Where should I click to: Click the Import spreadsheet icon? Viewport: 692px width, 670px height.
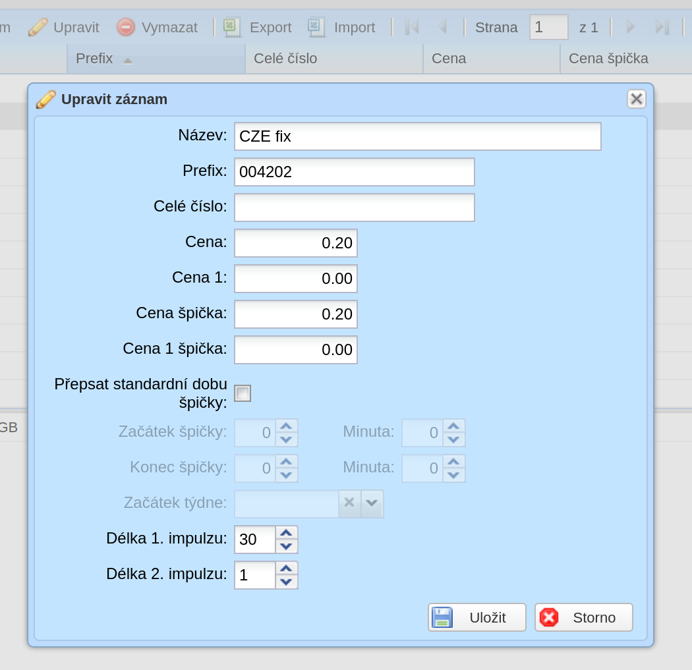[316, 28]
